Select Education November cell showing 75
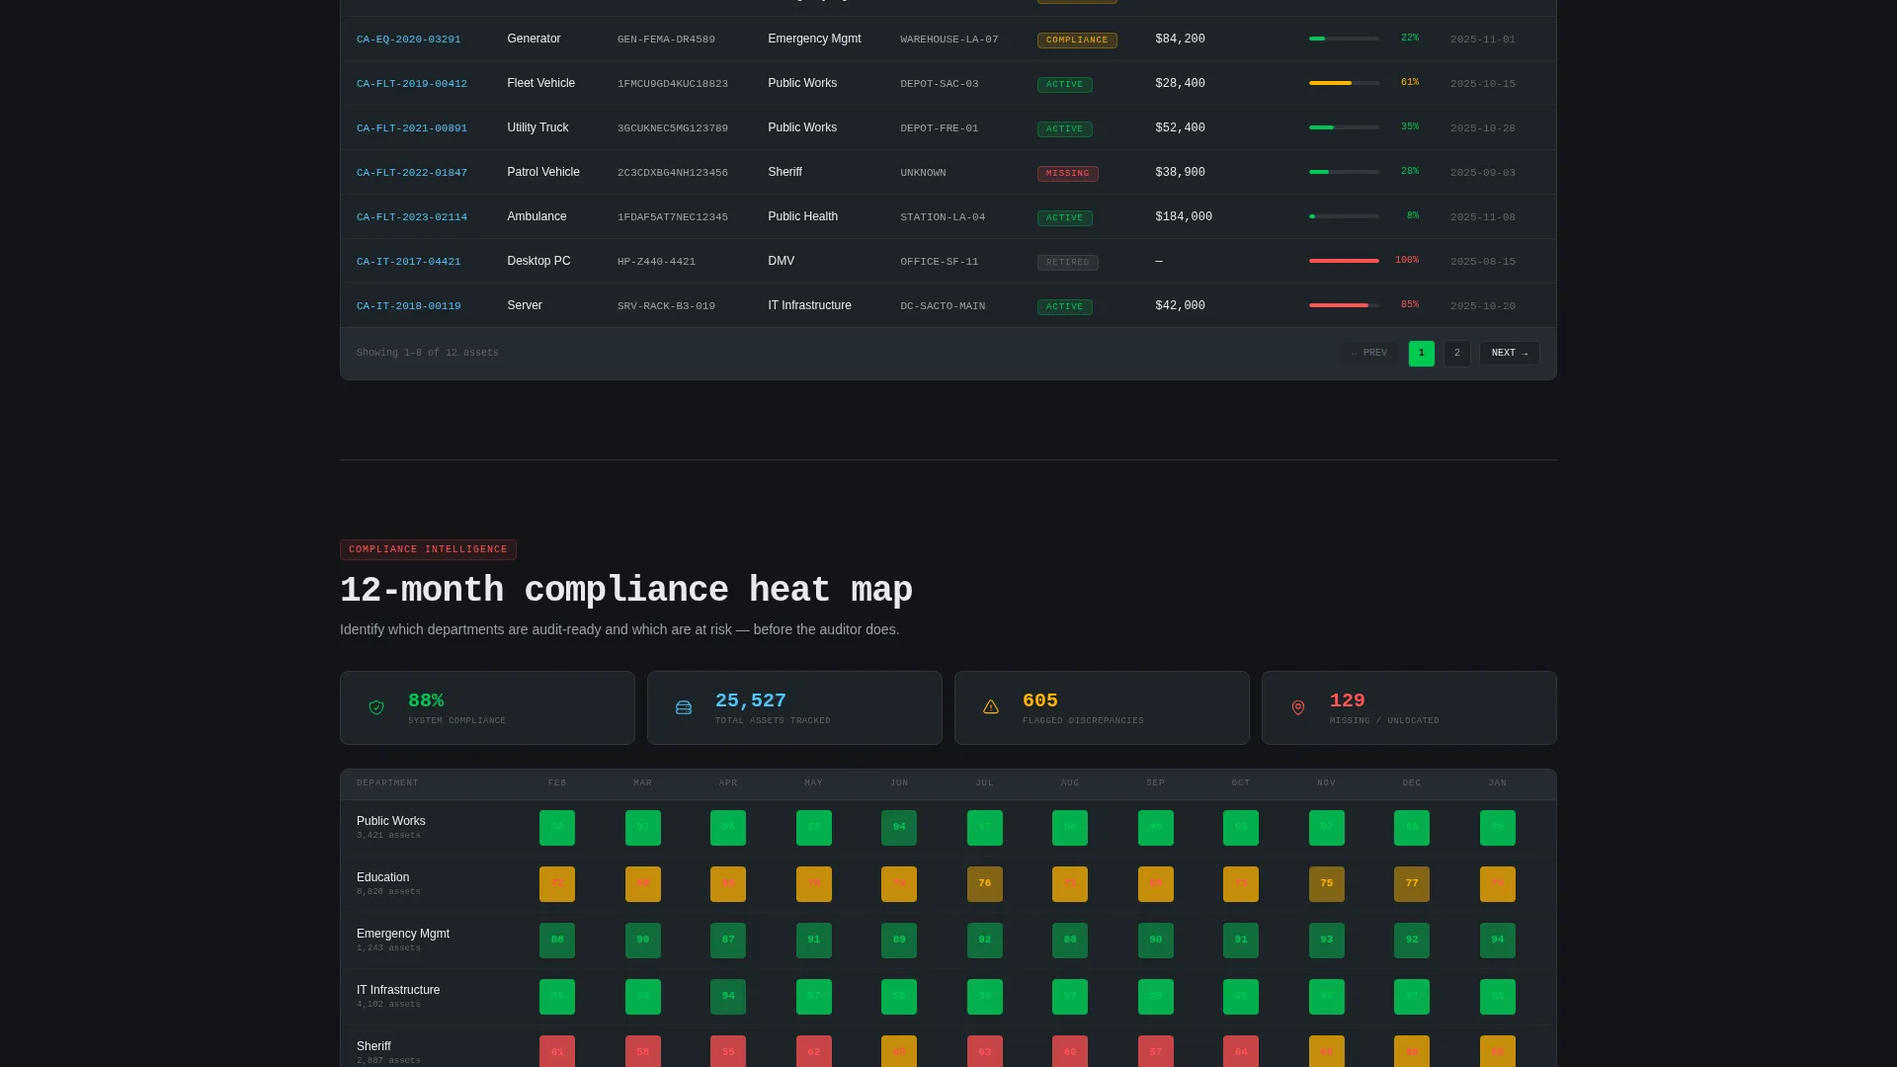 1327,884
